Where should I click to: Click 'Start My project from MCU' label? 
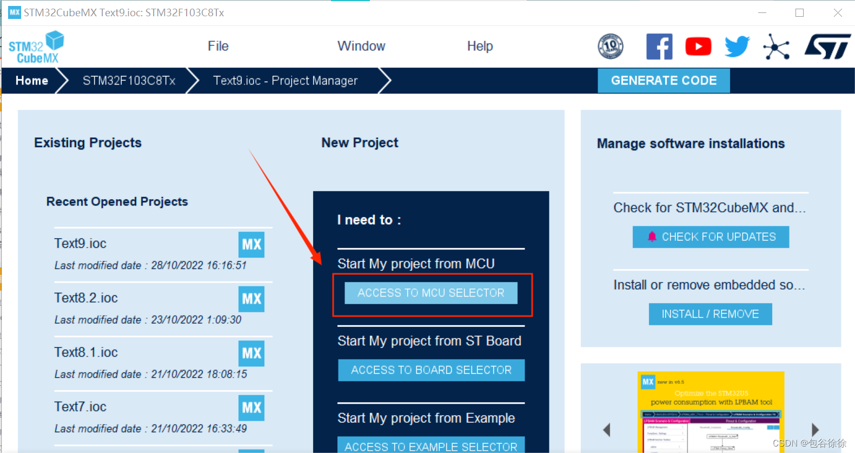(x=416, y=264)
